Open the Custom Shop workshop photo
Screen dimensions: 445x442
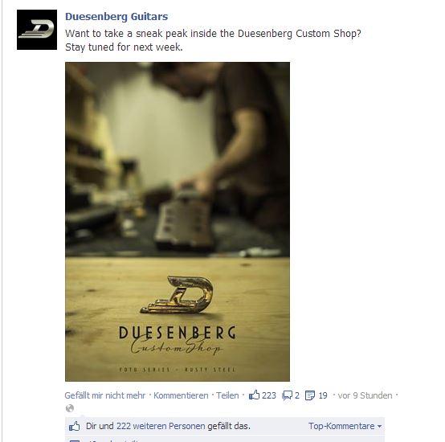point(178,222)
